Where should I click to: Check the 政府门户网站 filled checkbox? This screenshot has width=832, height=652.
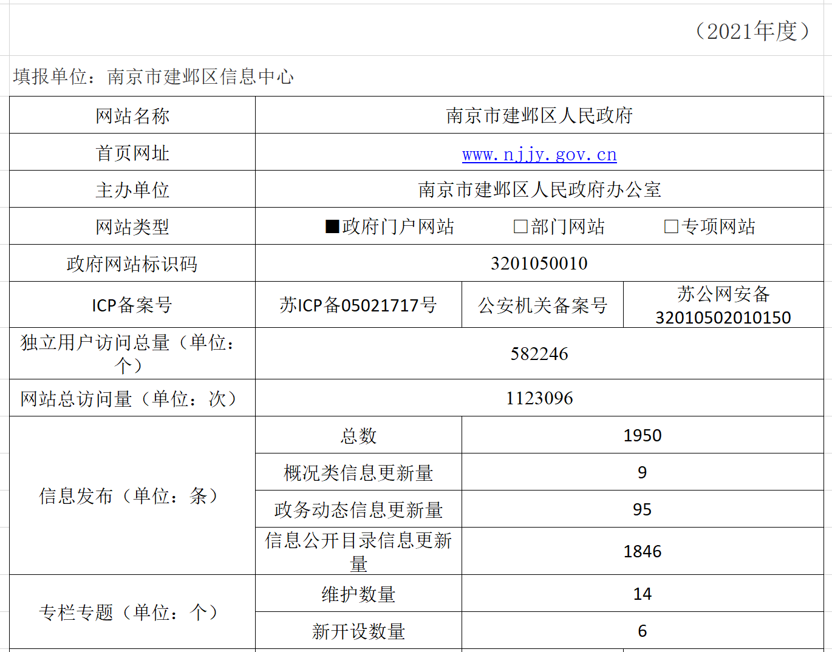coord(332,226)
